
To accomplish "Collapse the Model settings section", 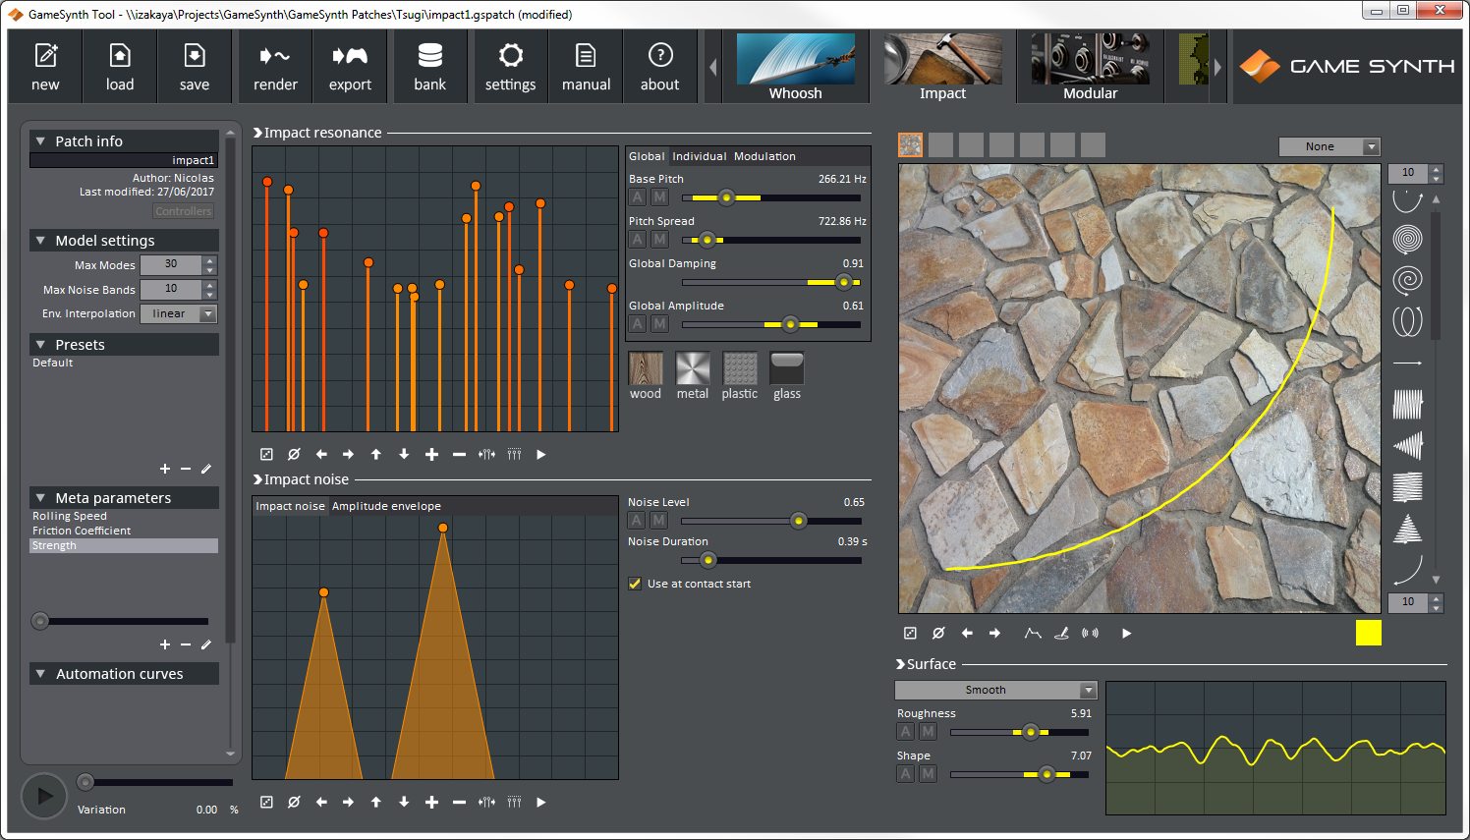I will click(x=40, y=241).
